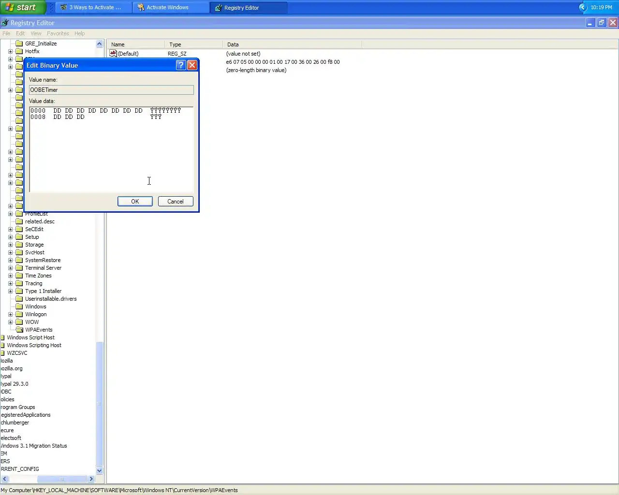Expand the Time Zones key
The height and width of the screenshot is (495, 619).
tap(10, 276)
